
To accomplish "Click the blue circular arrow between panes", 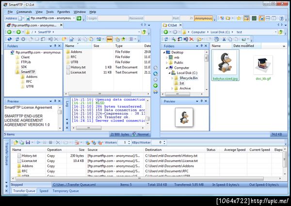I will coord(156,74).
